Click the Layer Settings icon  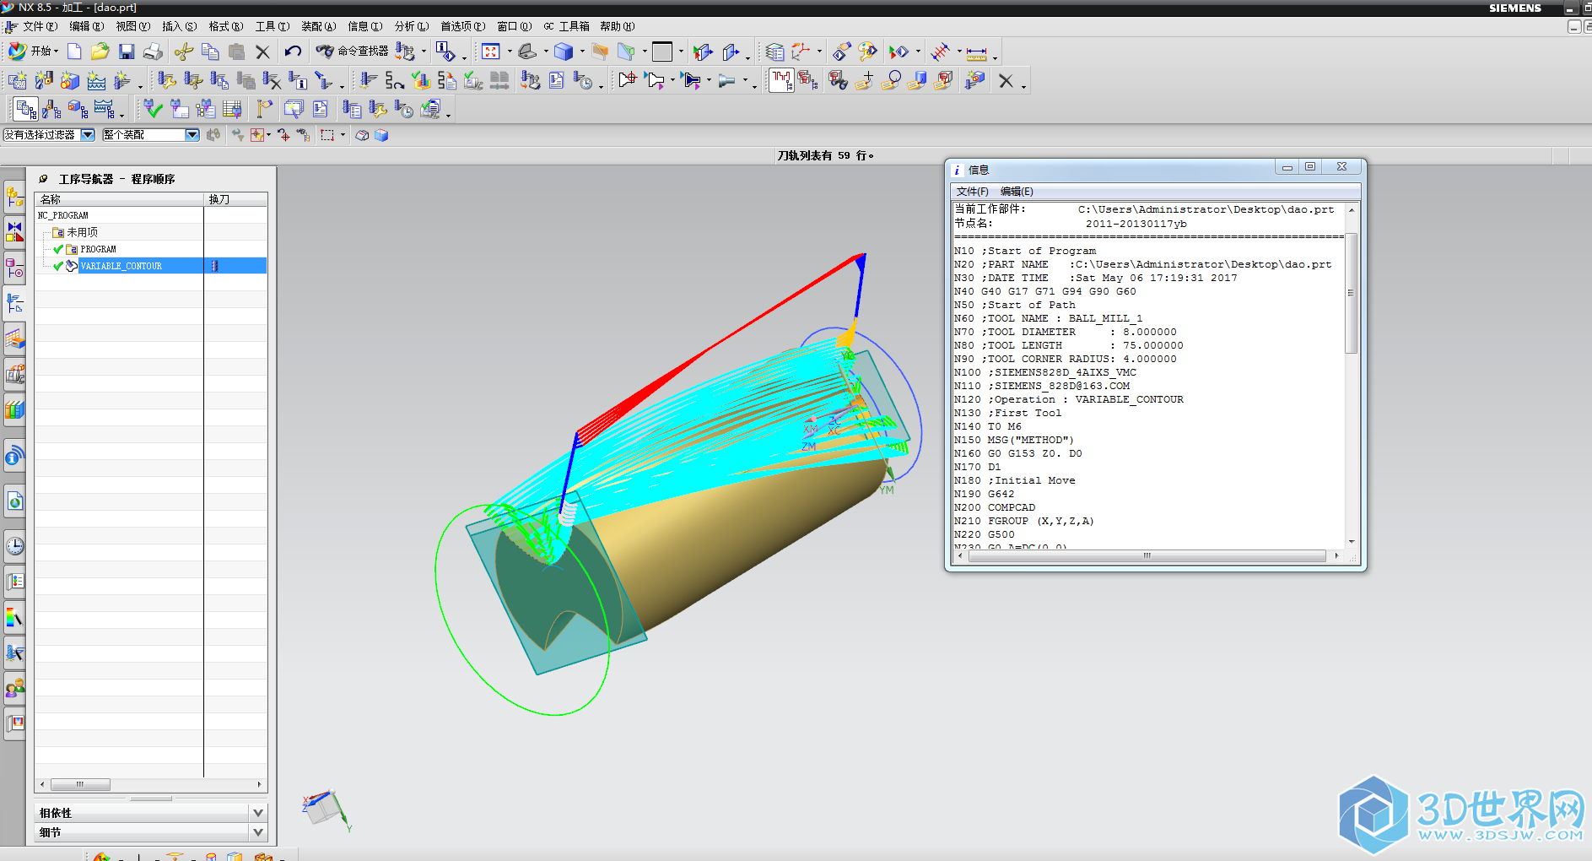774,52
